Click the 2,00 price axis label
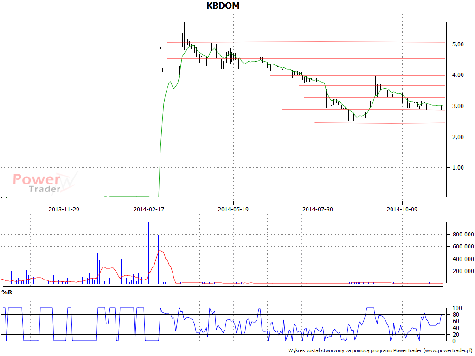Screen dimensions: 475x356 click(x=458, y=137)
